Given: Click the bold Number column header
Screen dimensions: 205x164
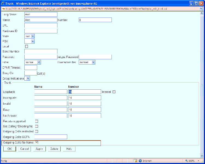Looking at the screenshot, I should point(73,87).
